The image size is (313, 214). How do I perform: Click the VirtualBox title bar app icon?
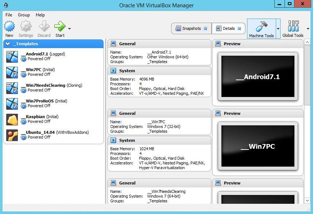[x=6, y=5]
